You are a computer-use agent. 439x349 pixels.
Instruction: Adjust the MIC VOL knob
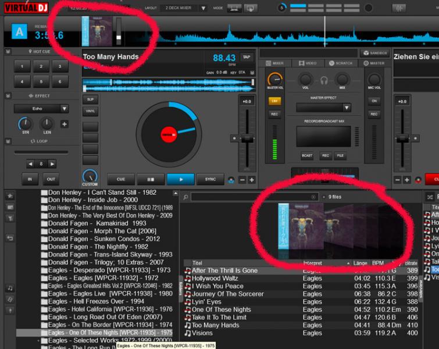[x=374, y=80]
